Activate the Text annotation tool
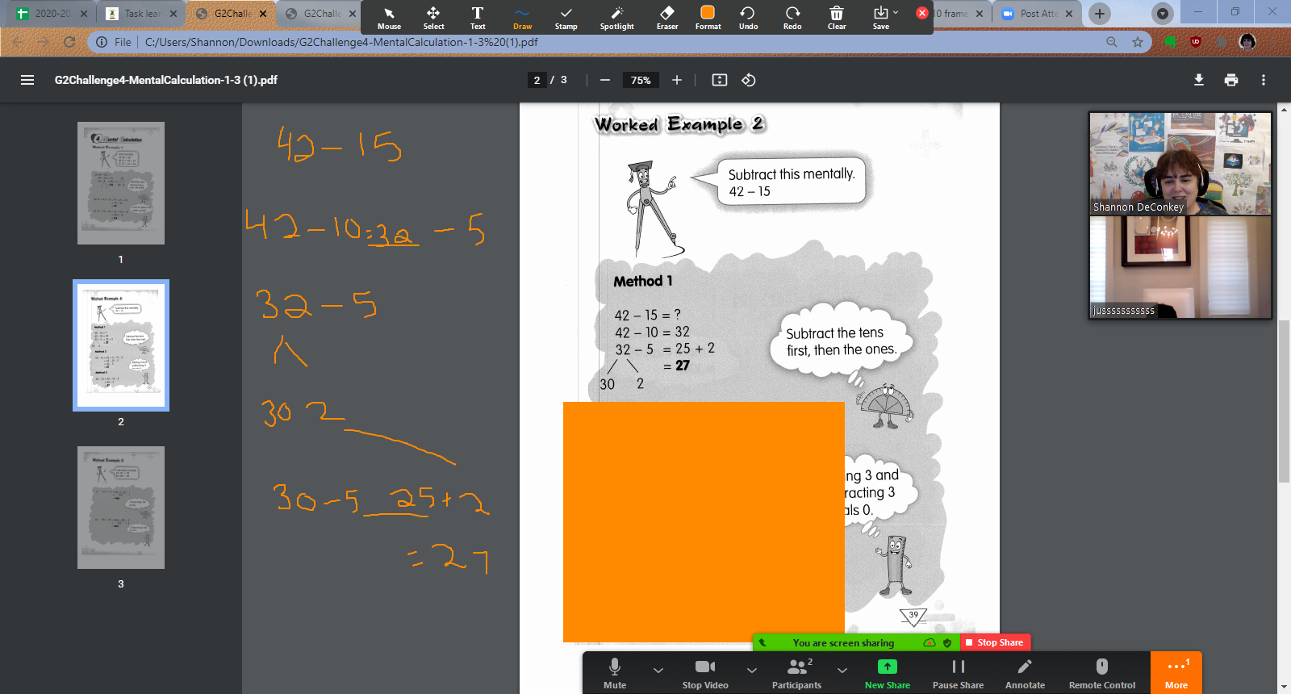 pos(478,18)
